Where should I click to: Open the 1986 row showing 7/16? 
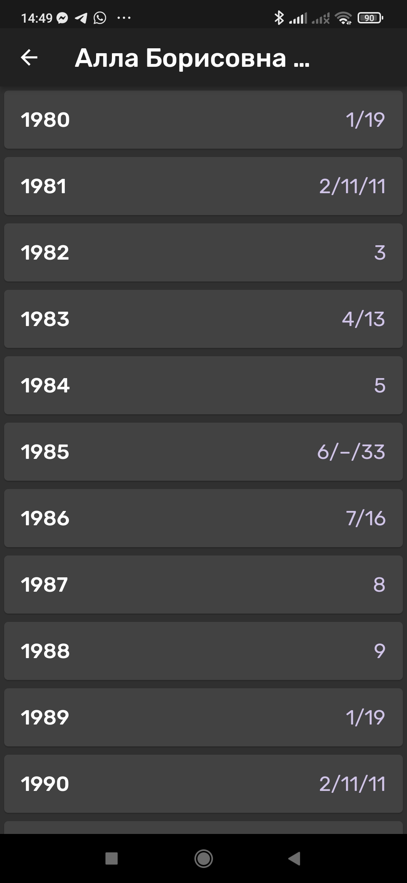pos(203,518)
